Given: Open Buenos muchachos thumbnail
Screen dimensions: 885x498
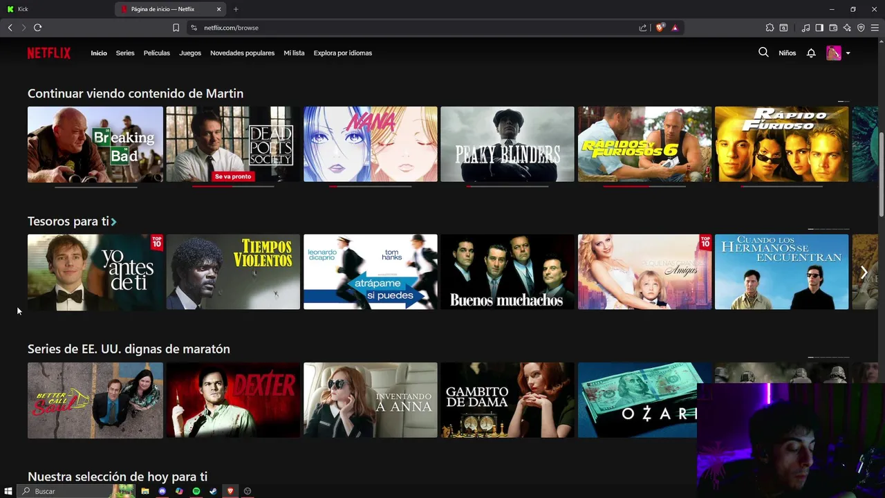Looking at the screenshot, I should pos(507,272).
